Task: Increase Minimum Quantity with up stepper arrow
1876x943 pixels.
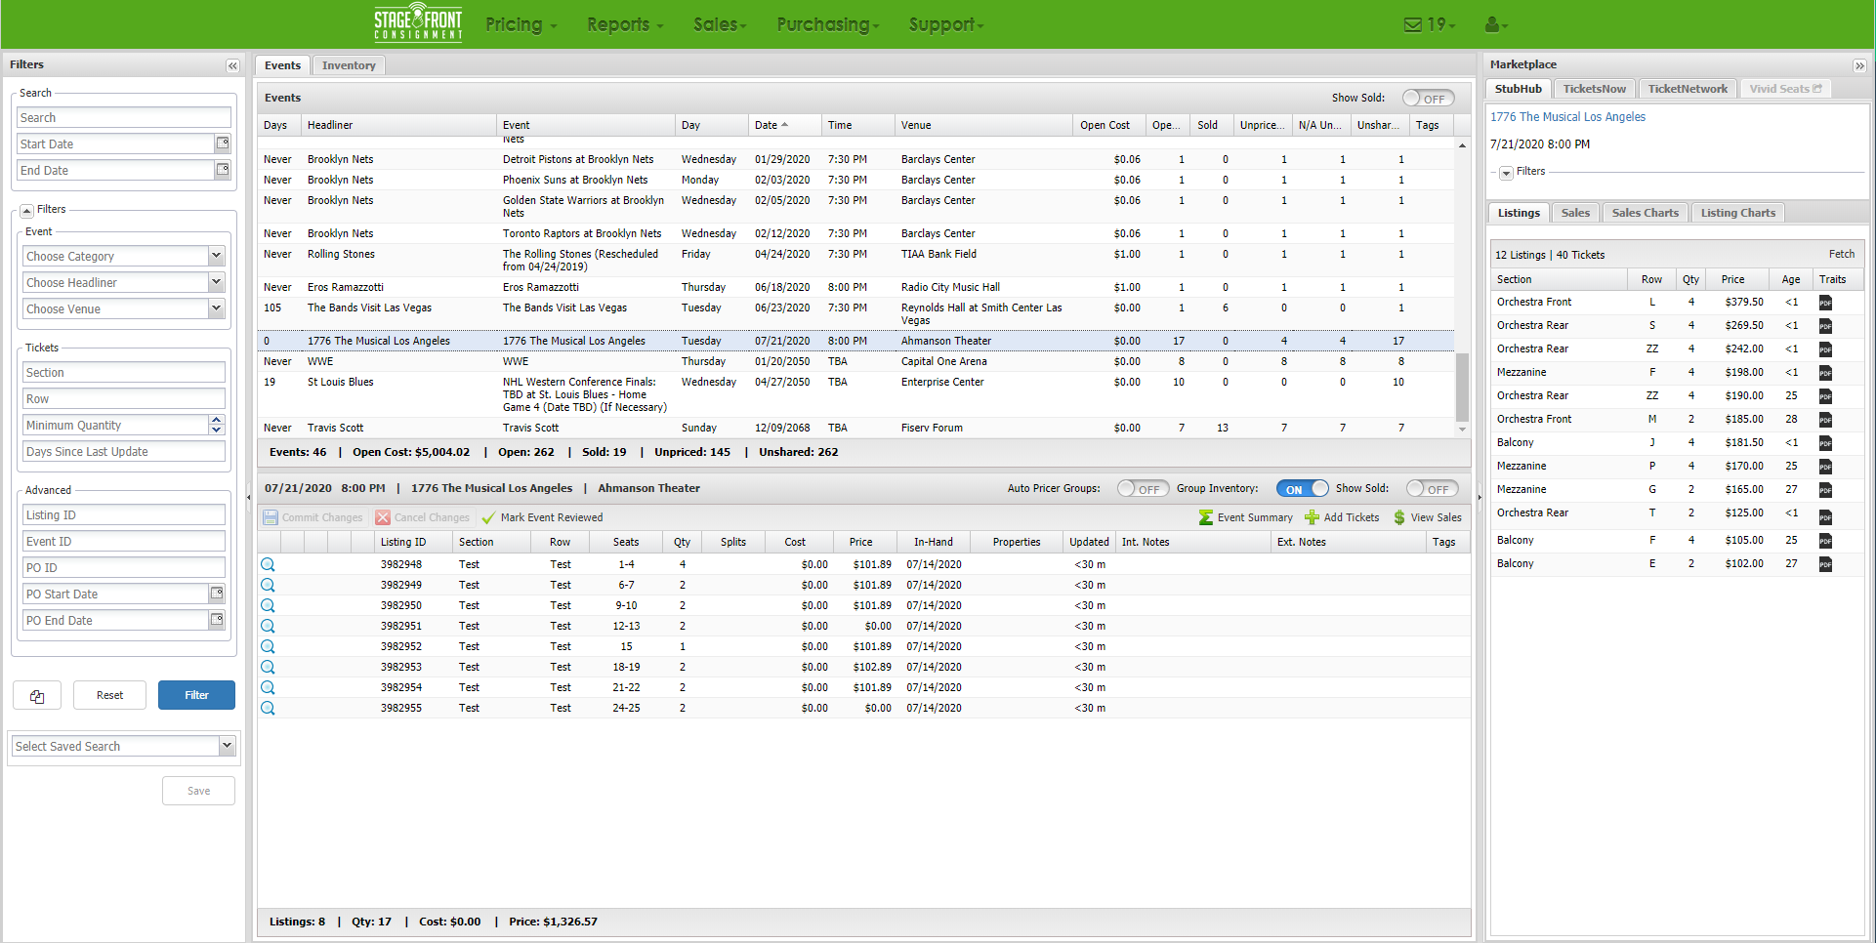Action: [x=217, y=420]
